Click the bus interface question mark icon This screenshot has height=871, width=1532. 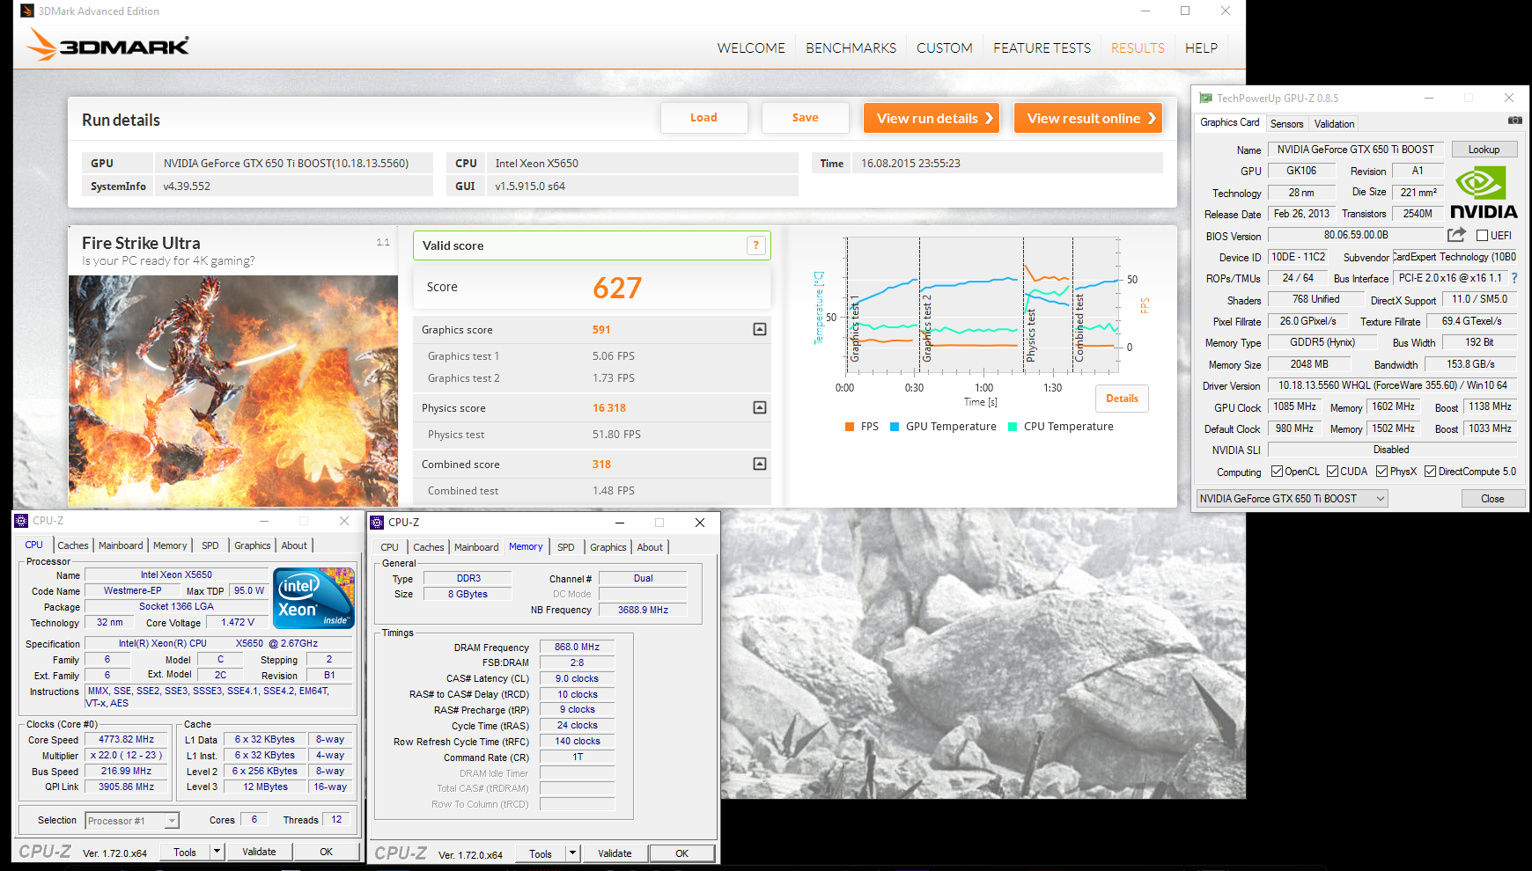(1514, 278)
